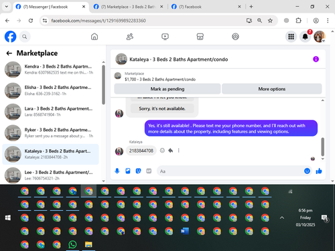Viewport: 335px width, 251px height.
Task: Open Elisha's apartment conversation
Action: pyautogui.click(x=50, y=90)
